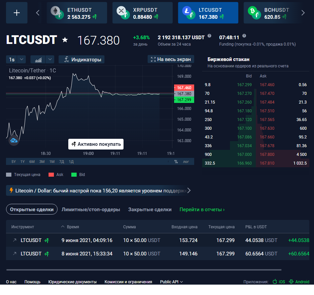Show previous instruments with left arrow
The height and width of the screenshot is (295, 314).
click(37, 13)
